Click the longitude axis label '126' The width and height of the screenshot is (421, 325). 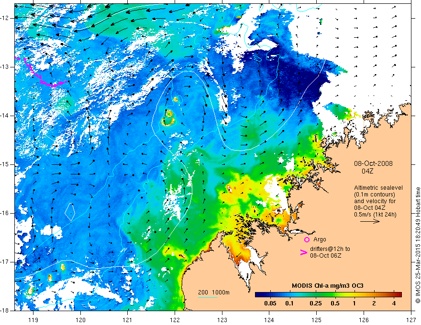click(364, 320)
